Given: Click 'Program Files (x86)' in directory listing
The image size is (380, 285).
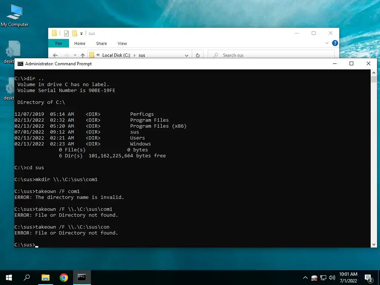Looking at the screenshot, I should coord(158,126).
